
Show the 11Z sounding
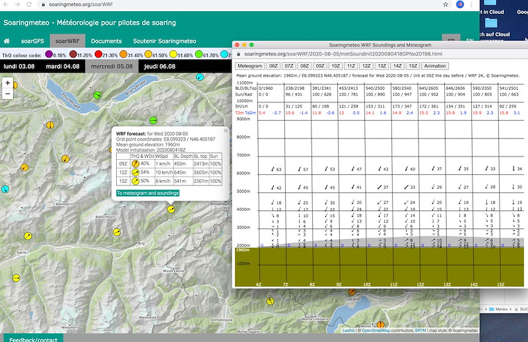click(351, 66)
